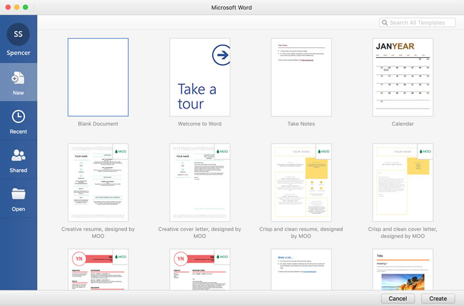Open the Recent clock icon
The height and width of the screenshot is (306, 464).
[18, 116]
